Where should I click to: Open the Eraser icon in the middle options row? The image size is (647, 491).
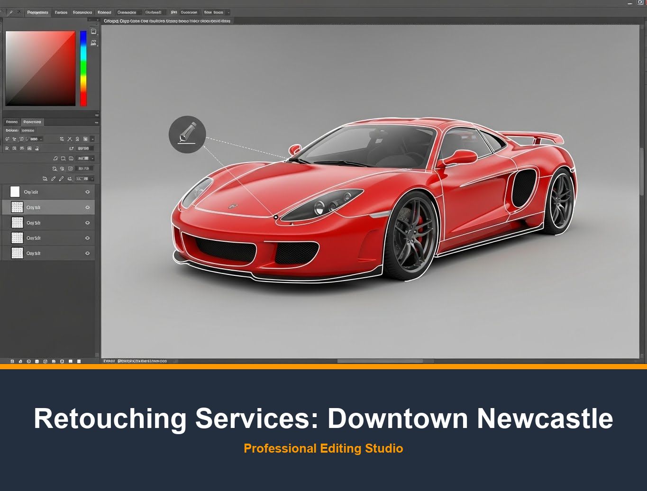pyautogui.click(x=56, y=159)
